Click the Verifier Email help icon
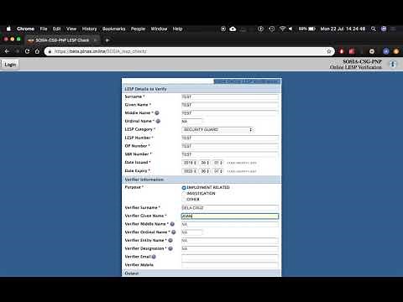Screen dimensions: 403x302 tap(154, 257)
